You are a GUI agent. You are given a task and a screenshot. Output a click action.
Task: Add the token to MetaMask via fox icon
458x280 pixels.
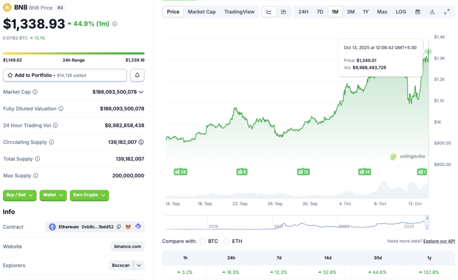(128, 227)
